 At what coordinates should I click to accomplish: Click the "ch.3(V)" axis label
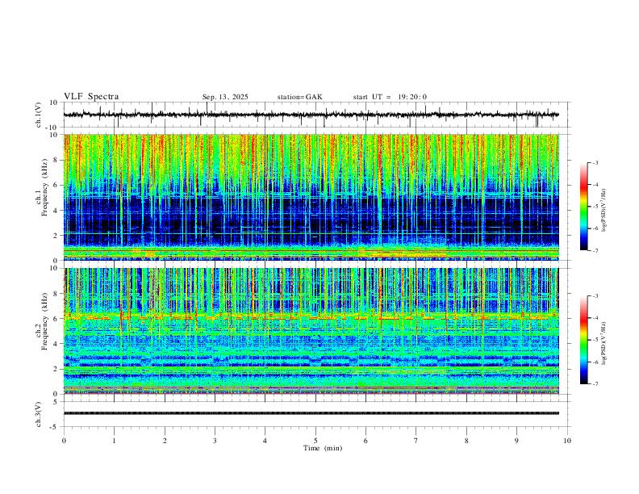(39, 415)
